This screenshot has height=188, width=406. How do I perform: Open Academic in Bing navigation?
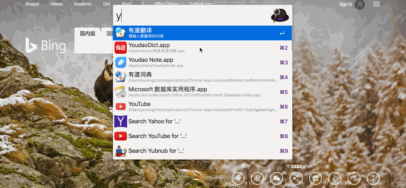pyautogui.click(x=83, y=4)
